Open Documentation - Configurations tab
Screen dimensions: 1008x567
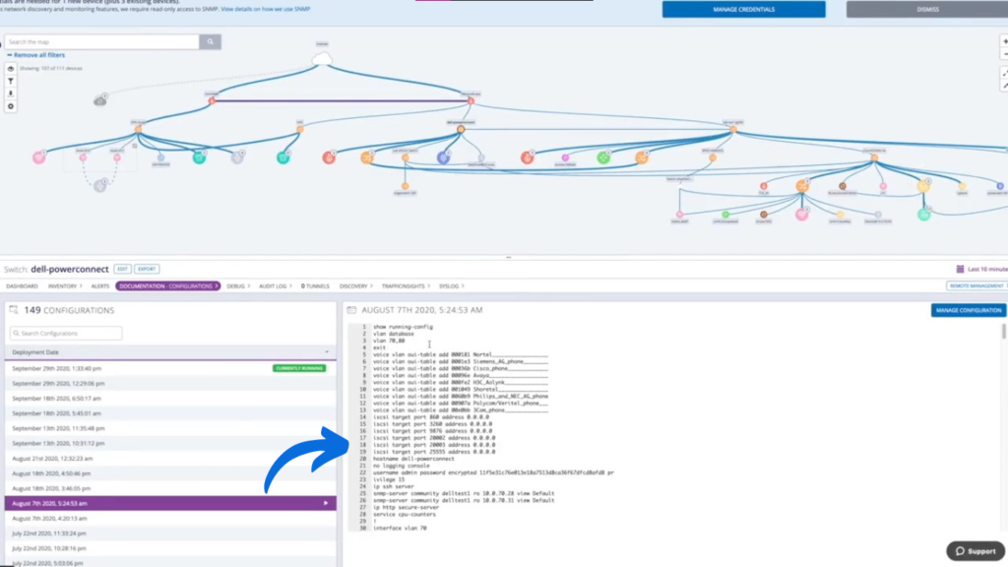[167, 286]
